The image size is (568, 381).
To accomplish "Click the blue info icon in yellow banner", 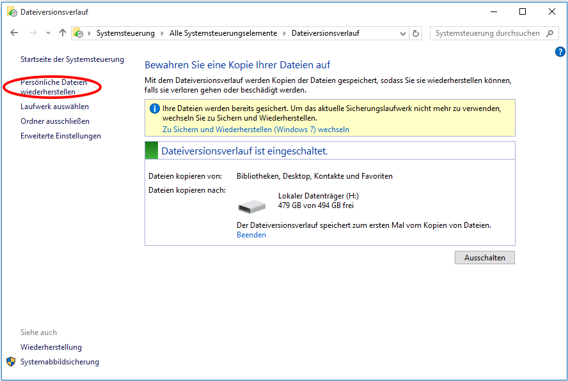I will click(155, 108).
